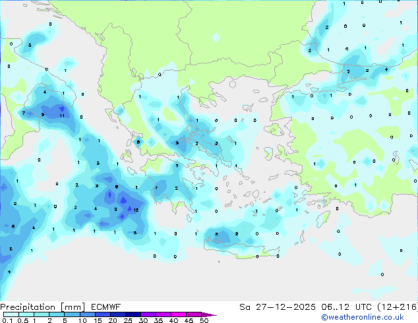This screenshot has width=418, height=323.
Task: Click the 0.1–0.5 mm lightest cyan legend swatch
Action: pyautogui.click(x=11, y=314)
